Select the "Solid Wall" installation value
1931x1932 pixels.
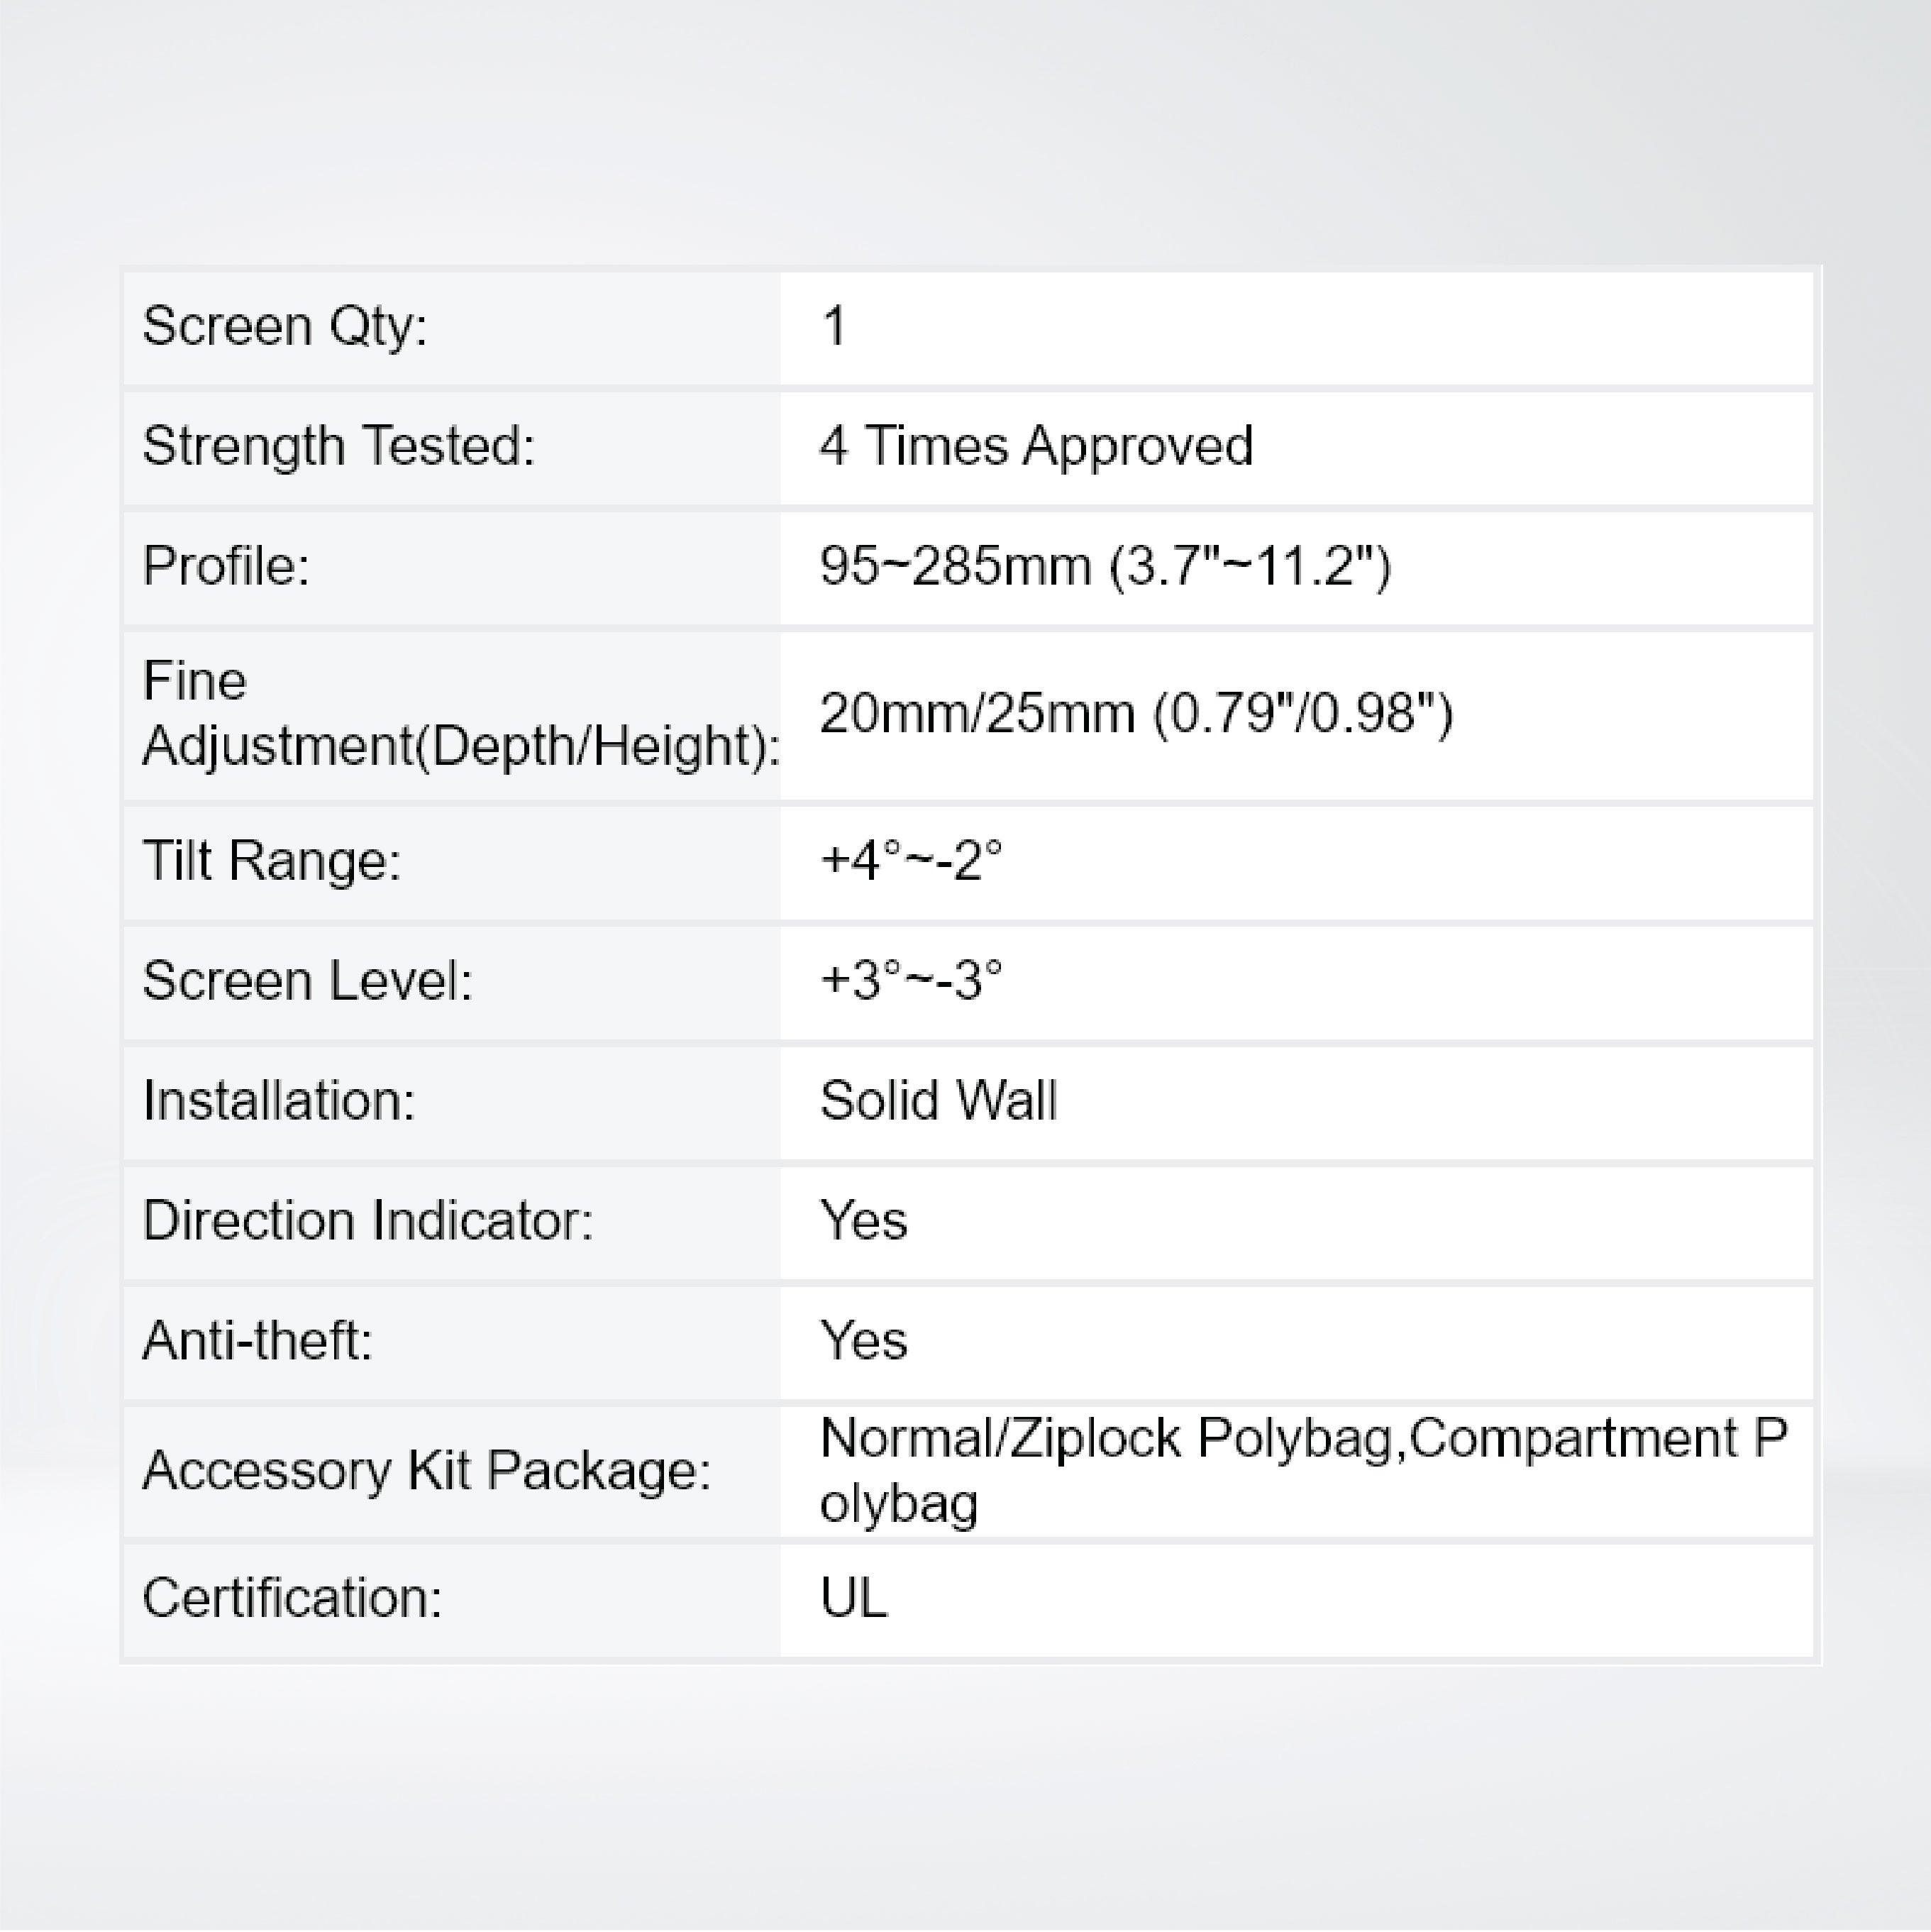938,1101
